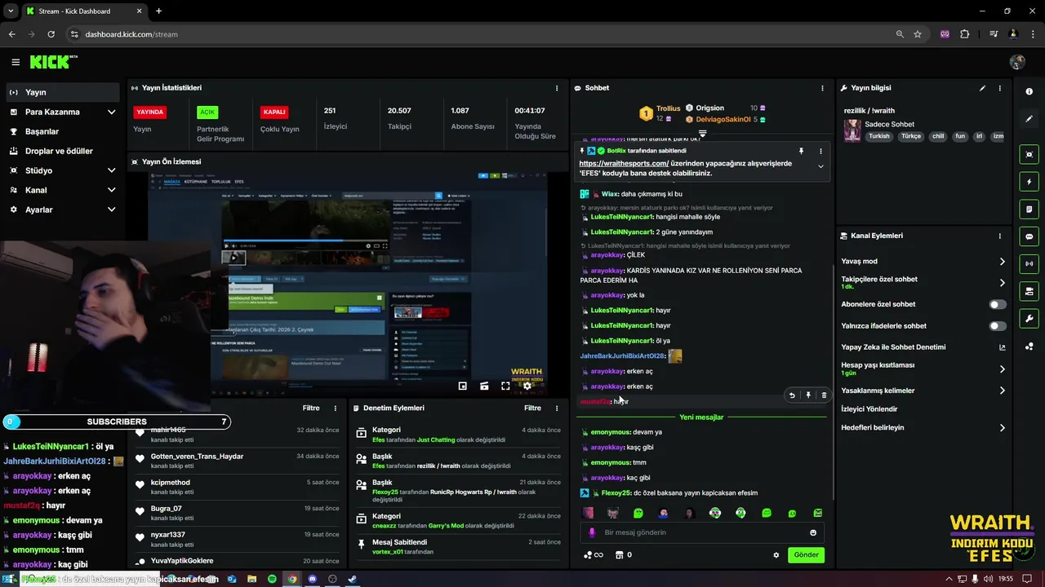Toggle the chat bubble panel icon
This screenshot has height=587, width=1045.
1029,236
